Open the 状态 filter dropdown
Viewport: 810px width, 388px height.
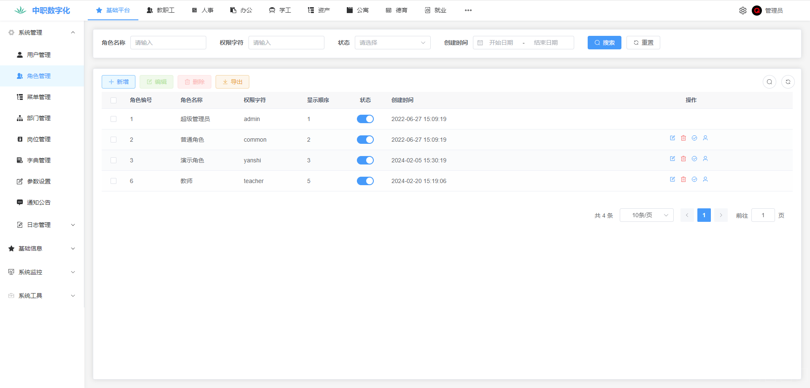tap(392, 43)
